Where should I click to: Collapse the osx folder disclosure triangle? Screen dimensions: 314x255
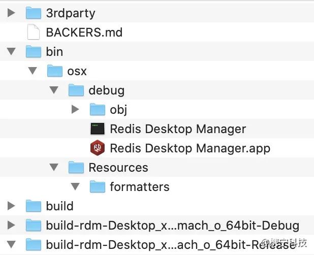tap(33, 71)
